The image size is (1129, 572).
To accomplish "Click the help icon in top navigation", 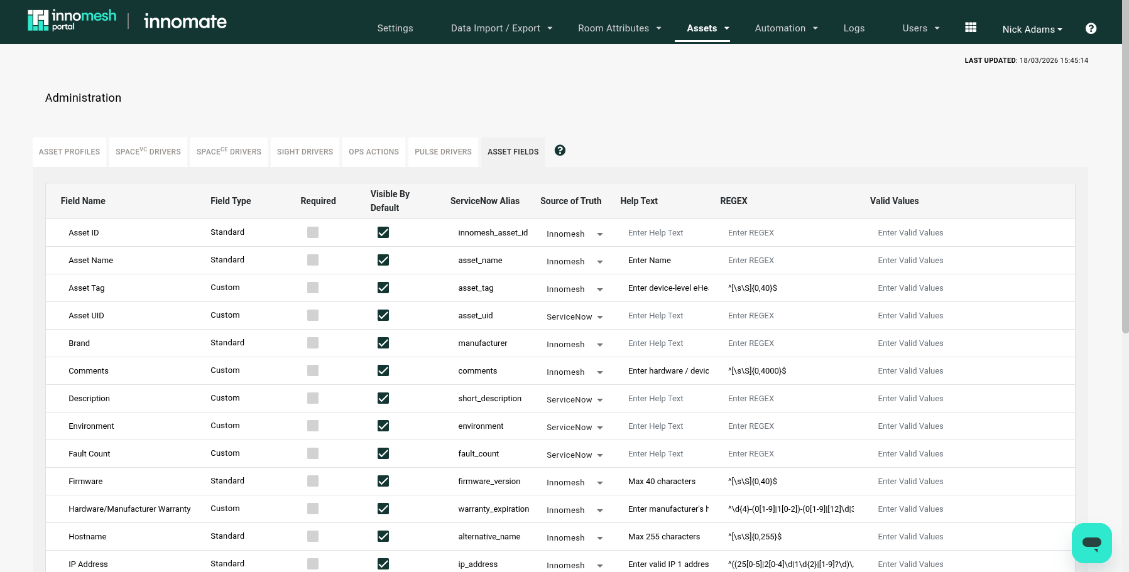I will [x=1091, y=28].
